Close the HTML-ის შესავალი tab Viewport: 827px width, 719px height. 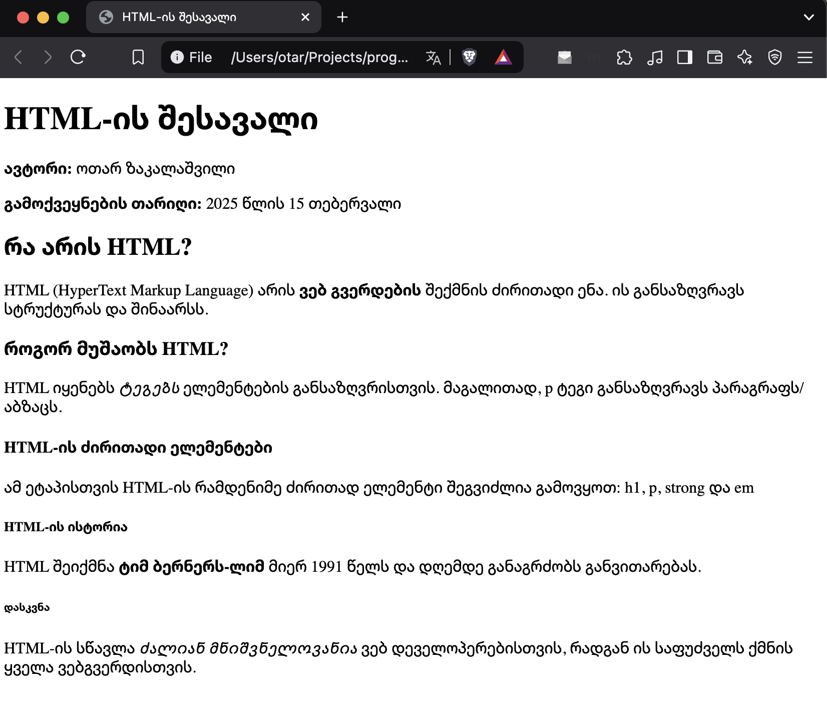[305, 17]
